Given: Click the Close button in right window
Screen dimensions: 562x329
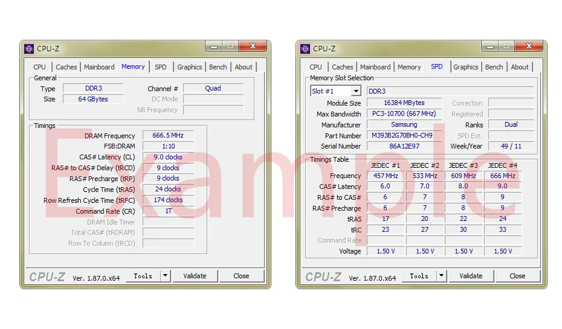Looking at the screenshot, I should pyautogui.click(x=517, y=276).
